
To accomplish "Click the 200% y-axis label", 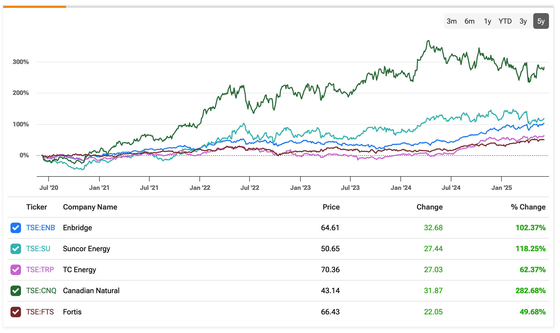I will (21, 93).
